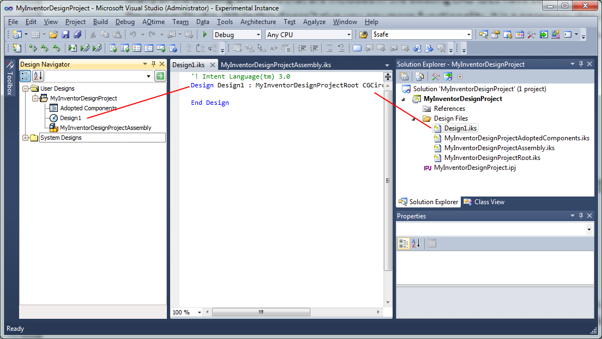Viewport: 602px width, 339px height.
Task: Click Show All Files in Solution Explorer
Action: pos(420,76)
